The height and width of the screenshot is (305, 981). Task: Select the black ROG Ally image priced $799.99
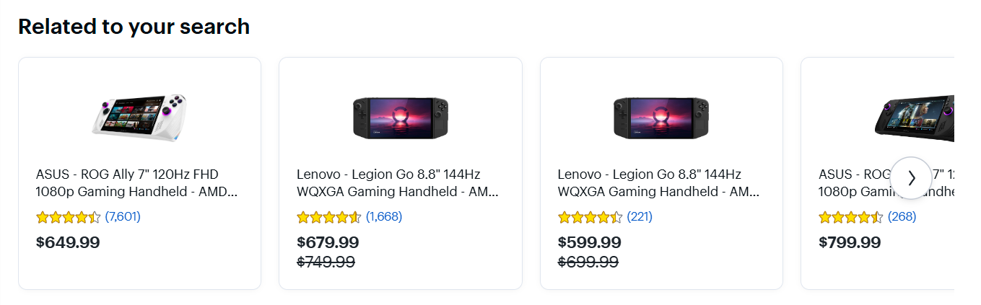coord(915,115)
